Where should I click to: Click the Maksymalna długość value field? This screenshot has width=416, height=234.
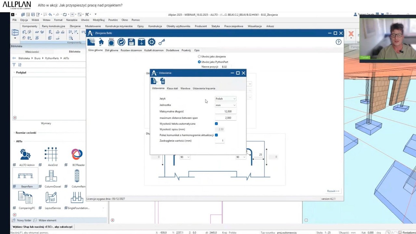225,111
